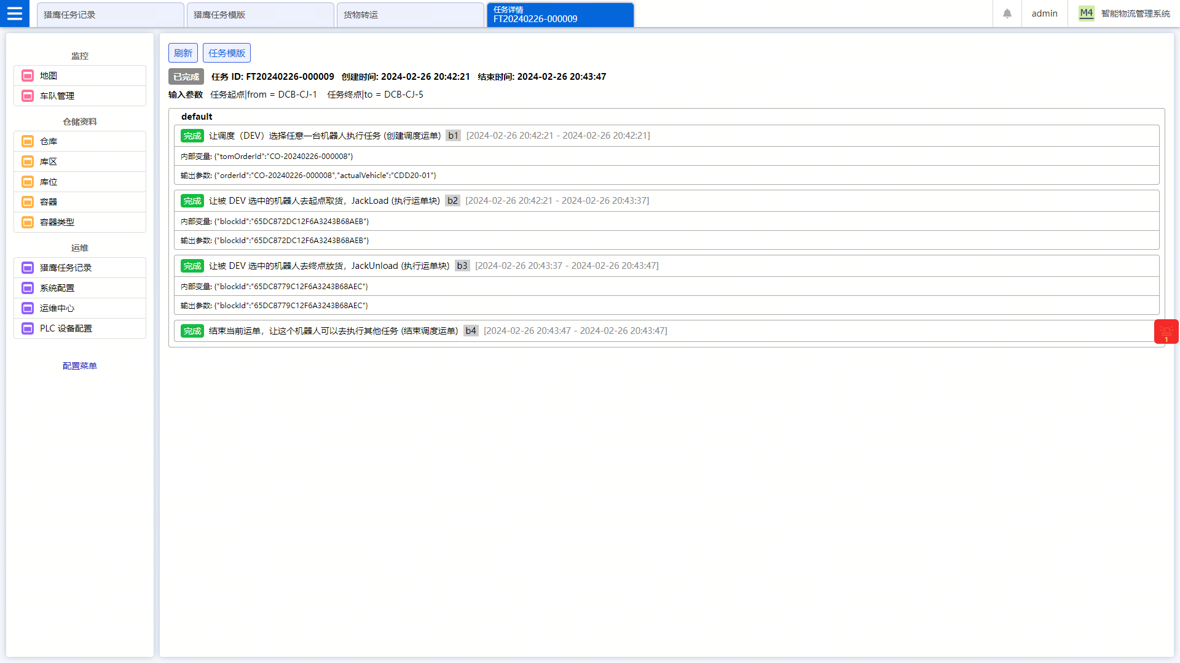Click the 结束调度运单 block title
Screen dimensions: 1180x663
click(334, 331)
